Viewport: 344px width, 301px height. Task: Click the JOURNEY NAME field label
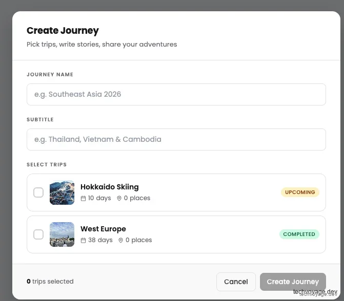(x=50, y=75)
